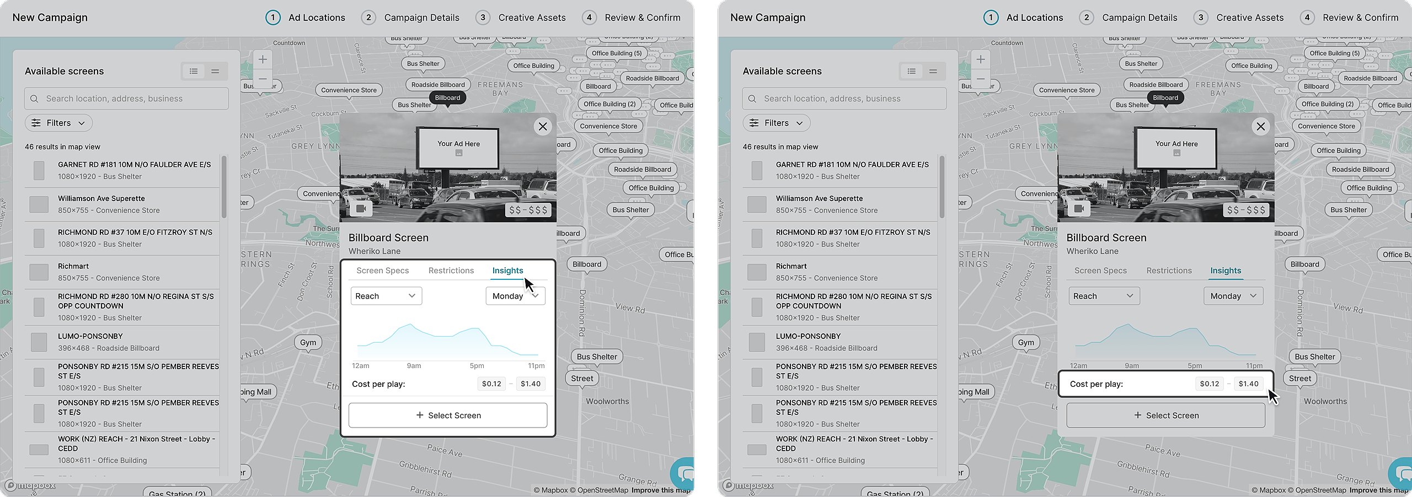Switch to compact list view in left window
This screenshot has width=1412, height=497.
pos(215,71)
